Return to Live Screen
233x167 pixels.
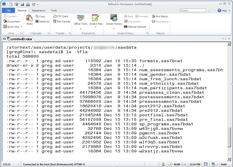[132, 21]
